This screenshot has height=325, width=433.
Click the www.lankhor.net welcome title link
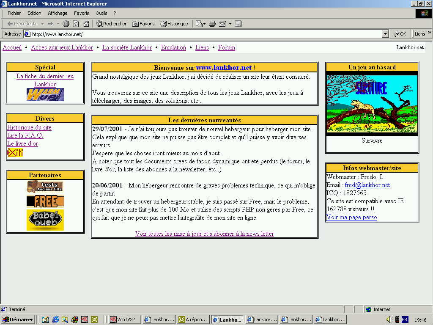pyautogui.click(x=224, y=68)
